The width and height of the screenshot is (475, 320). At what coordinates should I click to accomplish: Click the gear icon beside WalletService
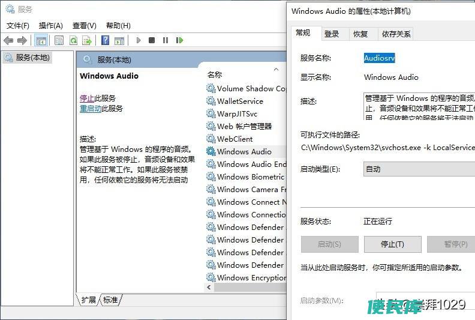tap(211, 101)
